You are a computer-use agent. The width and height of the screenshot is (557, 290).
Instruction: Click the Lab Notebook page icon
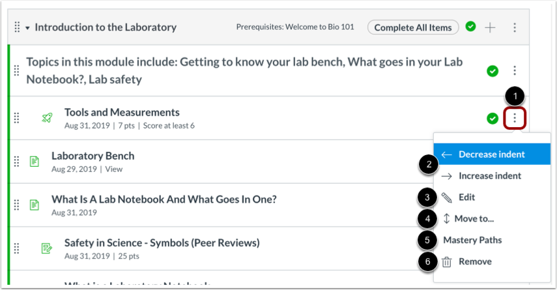pos(35,205)
